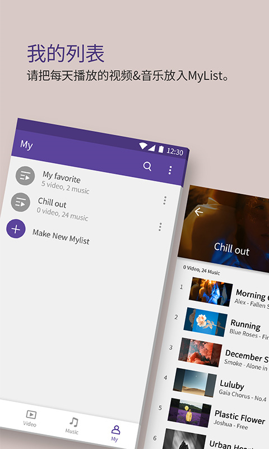Switch to the Video tab

pos(30,418)
